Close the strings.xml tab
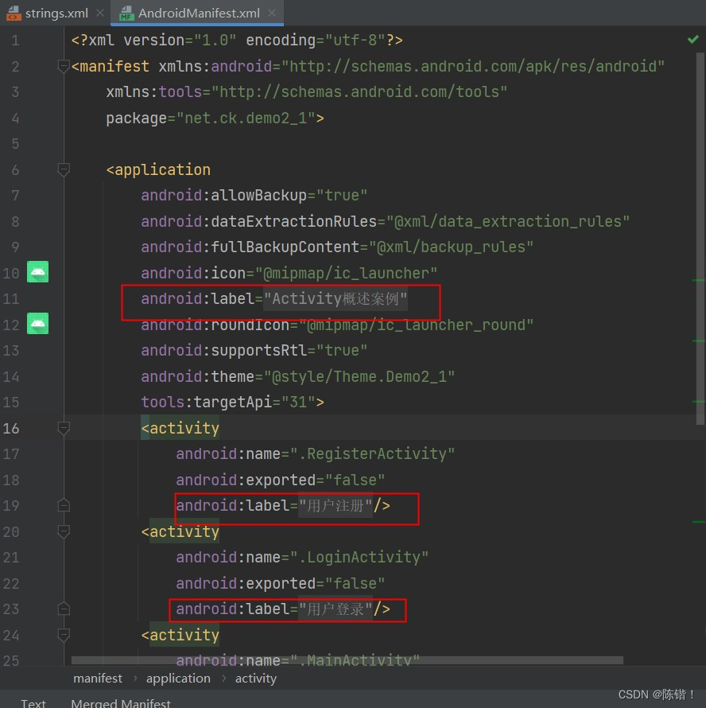 pyautogui.click(x=100, y=13)
